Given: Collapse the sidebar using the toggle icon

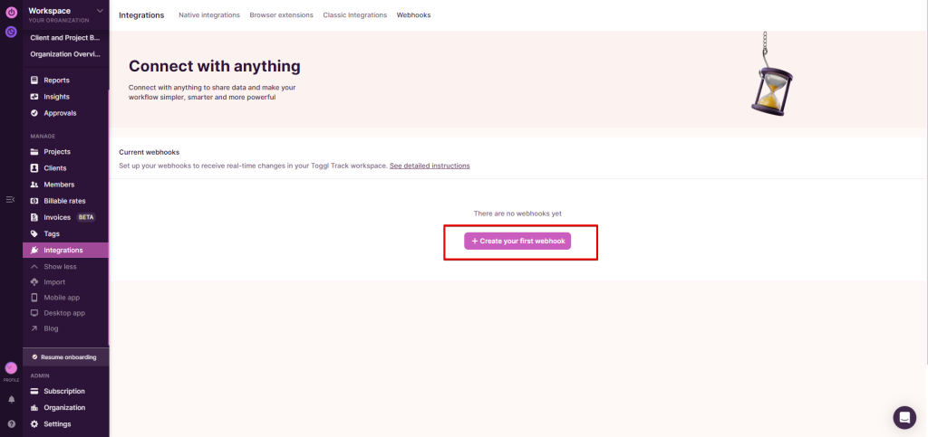Looking at the screenshot, I should pos(10,199).
